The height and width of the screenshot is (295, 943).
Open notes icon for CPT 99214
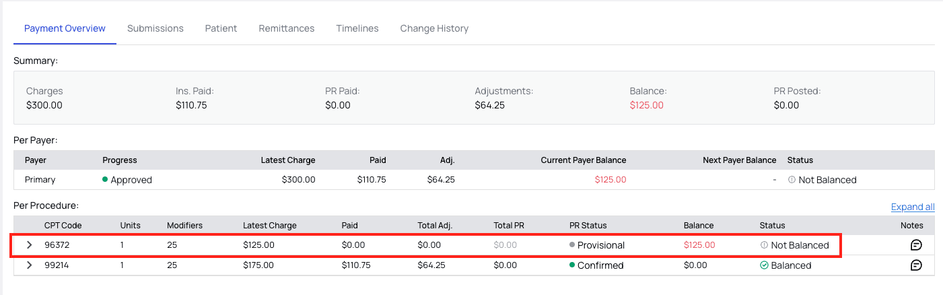(915, 265)
